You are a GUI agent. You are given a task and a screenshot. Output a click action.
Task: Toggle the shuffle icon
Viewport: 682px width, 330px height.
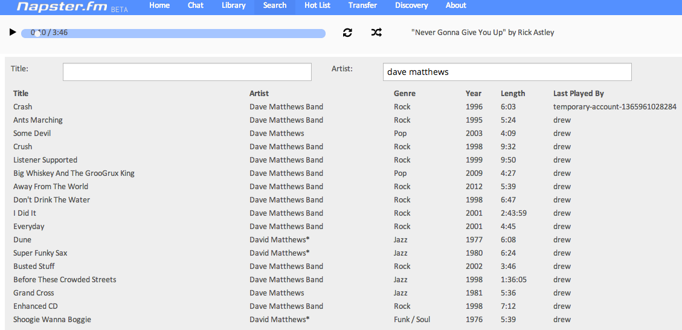pyautogui.click(x=376, y=33)
